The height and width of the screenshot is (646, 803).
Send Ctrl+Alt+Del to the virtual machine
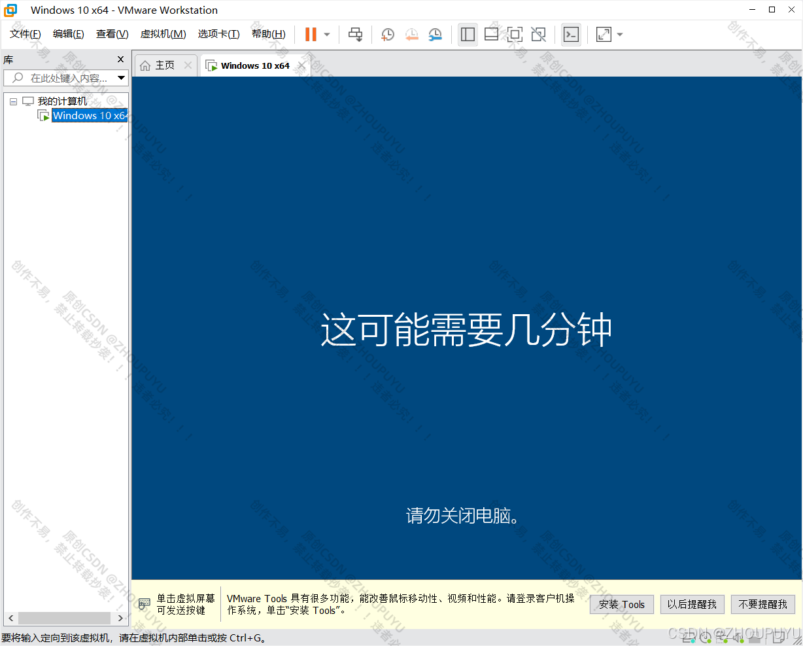pos(355,35)
